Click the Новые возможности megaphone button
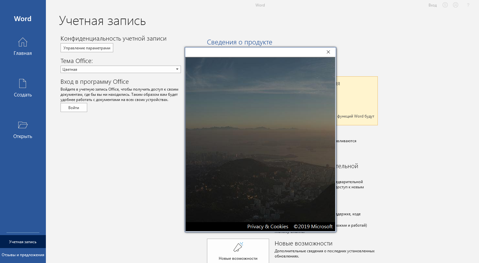This screenshot has width=479, height=263. [238, 251]
